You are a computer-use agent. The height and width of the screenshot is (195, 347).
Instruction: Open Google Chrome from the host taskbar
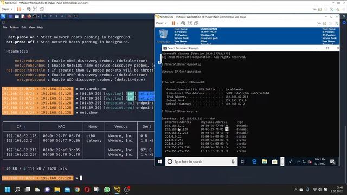pos(77,190)
